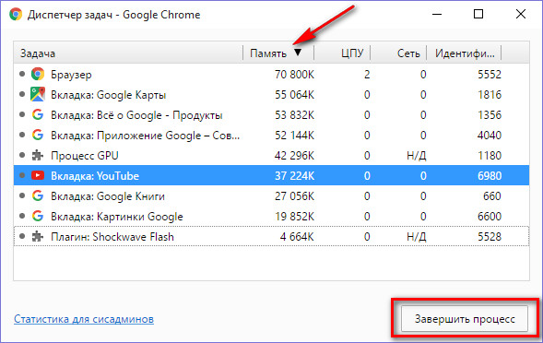543x343 pixels.
Task: Click the puzzle icon beside Процесс GPU
Action: coord(38,156)
